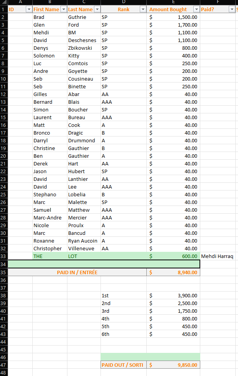Viewport: 238px width, 376px height.
Task: Click the Mehdi Harraq cell
Action: [x=217, y=256]
